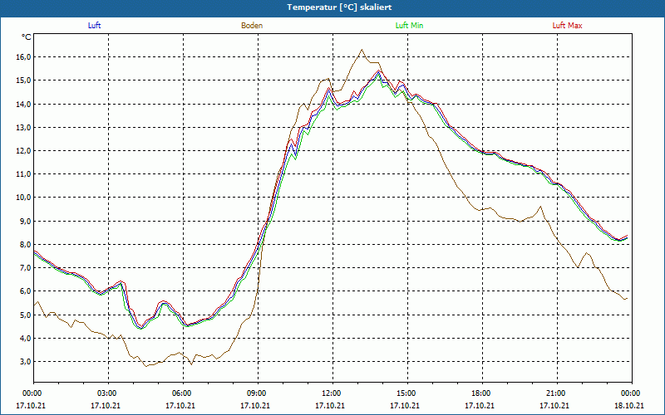Click the 11,0 y-axis value
Image resolution: width=665 pixels, height=415 pixels.
pyautogui.click(x=24, y=174)
